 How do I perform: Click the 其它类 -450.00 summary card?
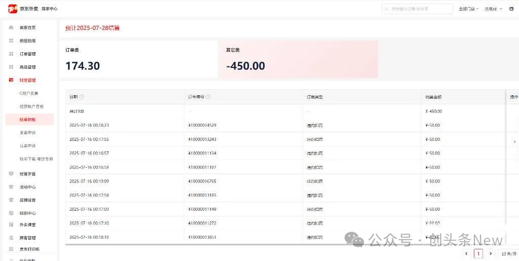tap(299, 59)
